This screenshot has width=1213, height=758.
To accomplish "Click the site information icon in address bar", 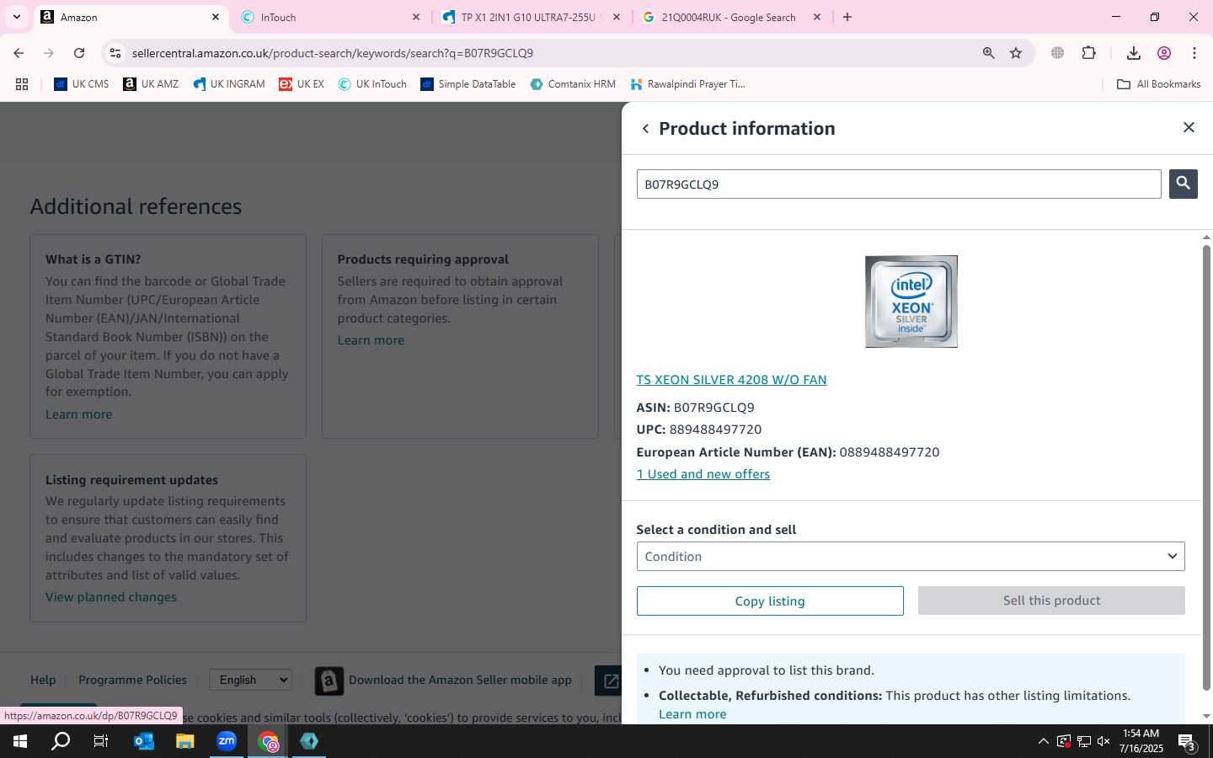I will click(x=115, y=53).
